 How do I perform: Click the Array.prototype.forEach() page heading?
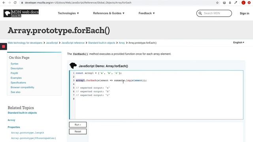[x=59, y=30]
